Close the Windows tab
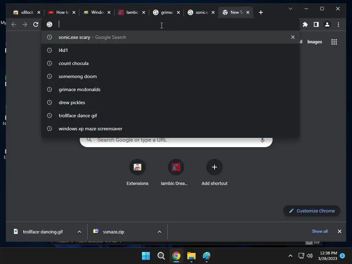This screenshot has width=352, height=264. point(109,12)
